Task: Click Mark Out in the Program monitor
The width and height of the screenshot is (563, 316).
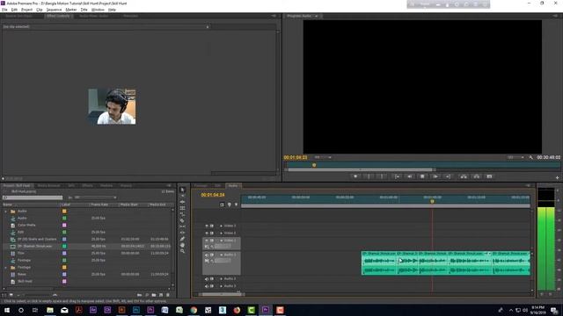Action: (382, 176)
